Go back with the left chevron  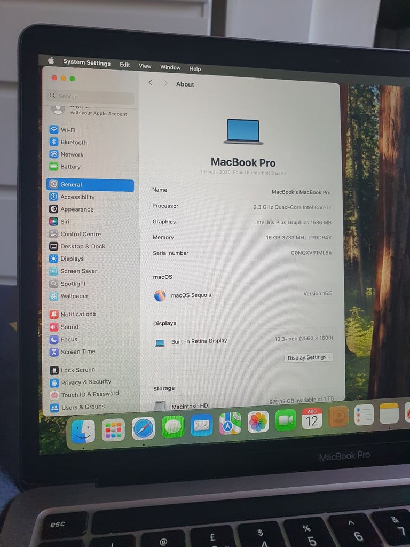(150, 82)
